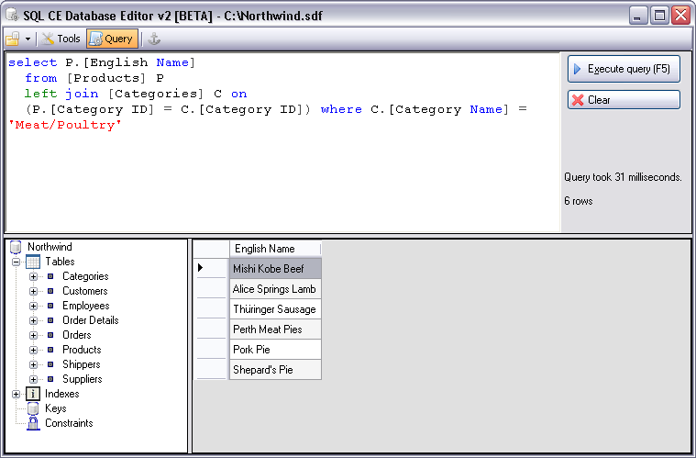
Task: Minimize the SQL CE Database Editor window
Action: tap(638, 16)
